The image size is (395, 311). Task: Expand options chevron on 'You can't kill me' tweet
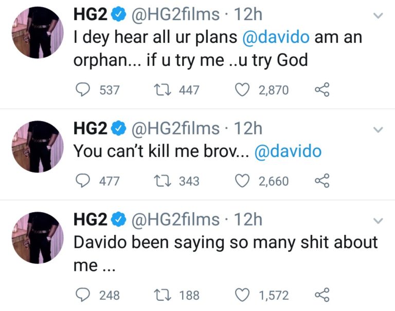click(x=378, y=130)
